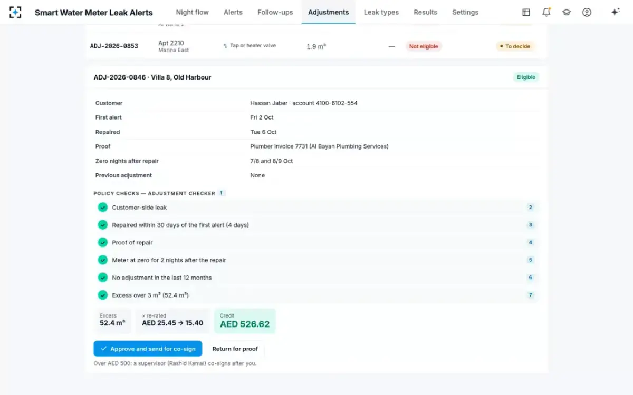Approve and send for co-sign
633x395 pixels.
click(148, 349)
